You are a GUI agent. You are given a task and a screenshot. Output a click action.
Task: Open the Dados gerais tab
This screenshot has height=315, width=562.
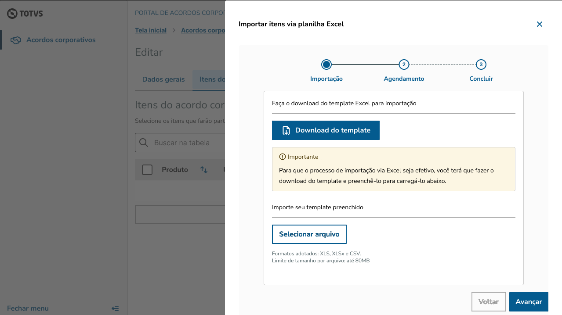point(163,79)
